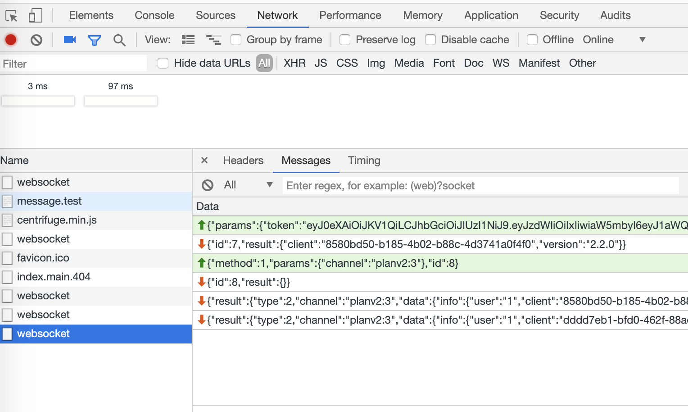This screenshot has height=412, width=688.
Task: Click the clear messages icon in Messages panel
Action: [207, 185]
